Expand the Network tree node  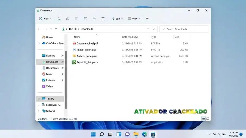[39, 111]
